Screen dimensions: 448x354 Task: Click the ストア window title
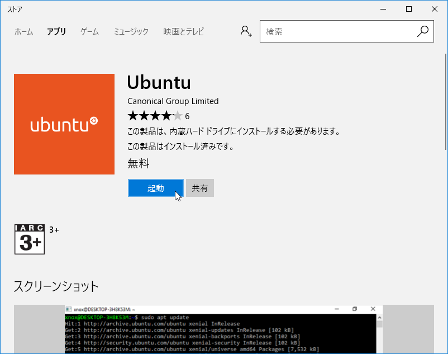pyautogui.click(x=15, y=10)
